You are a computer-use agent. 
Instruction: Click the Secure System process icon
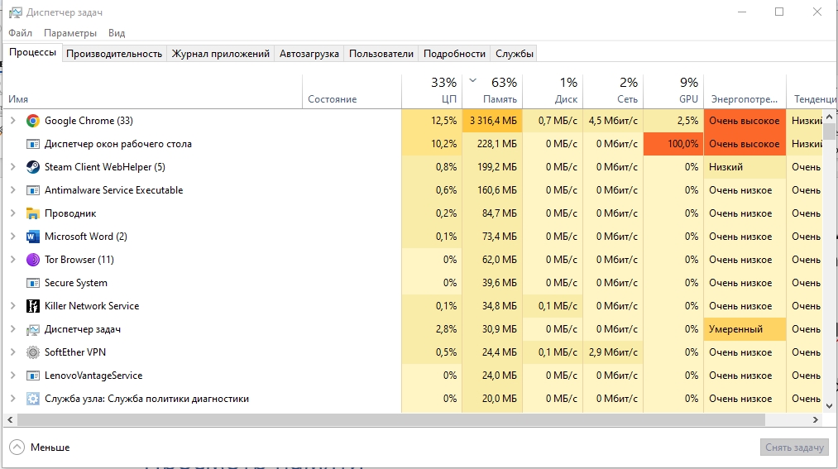pyautogui.click(x=32, y=283)
